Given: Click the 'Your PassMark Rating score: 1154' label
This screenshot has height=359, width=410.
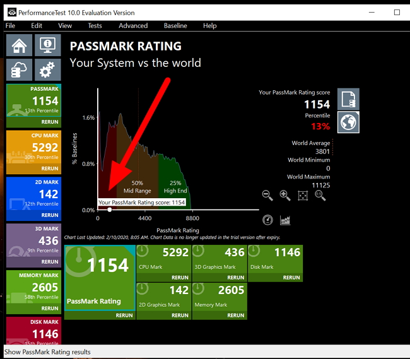Looking at the screenshot, I should coord(141,203).
